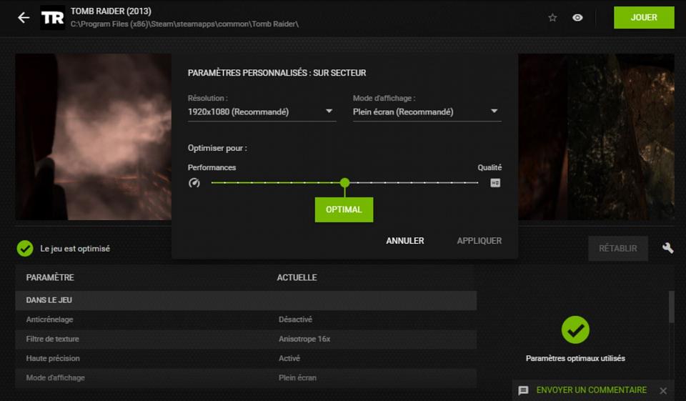Click ANNULER to cancel settings
Viewport: 686px width, 401px height.
pos(404,241)
